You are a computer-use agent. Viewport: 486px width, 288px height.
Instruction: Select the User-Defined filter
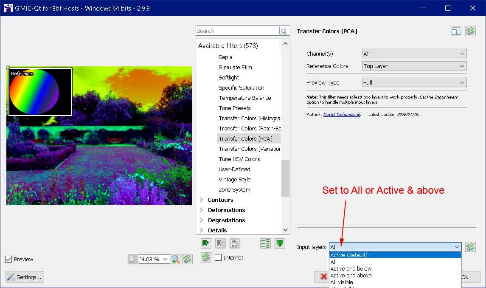point(234,169)
